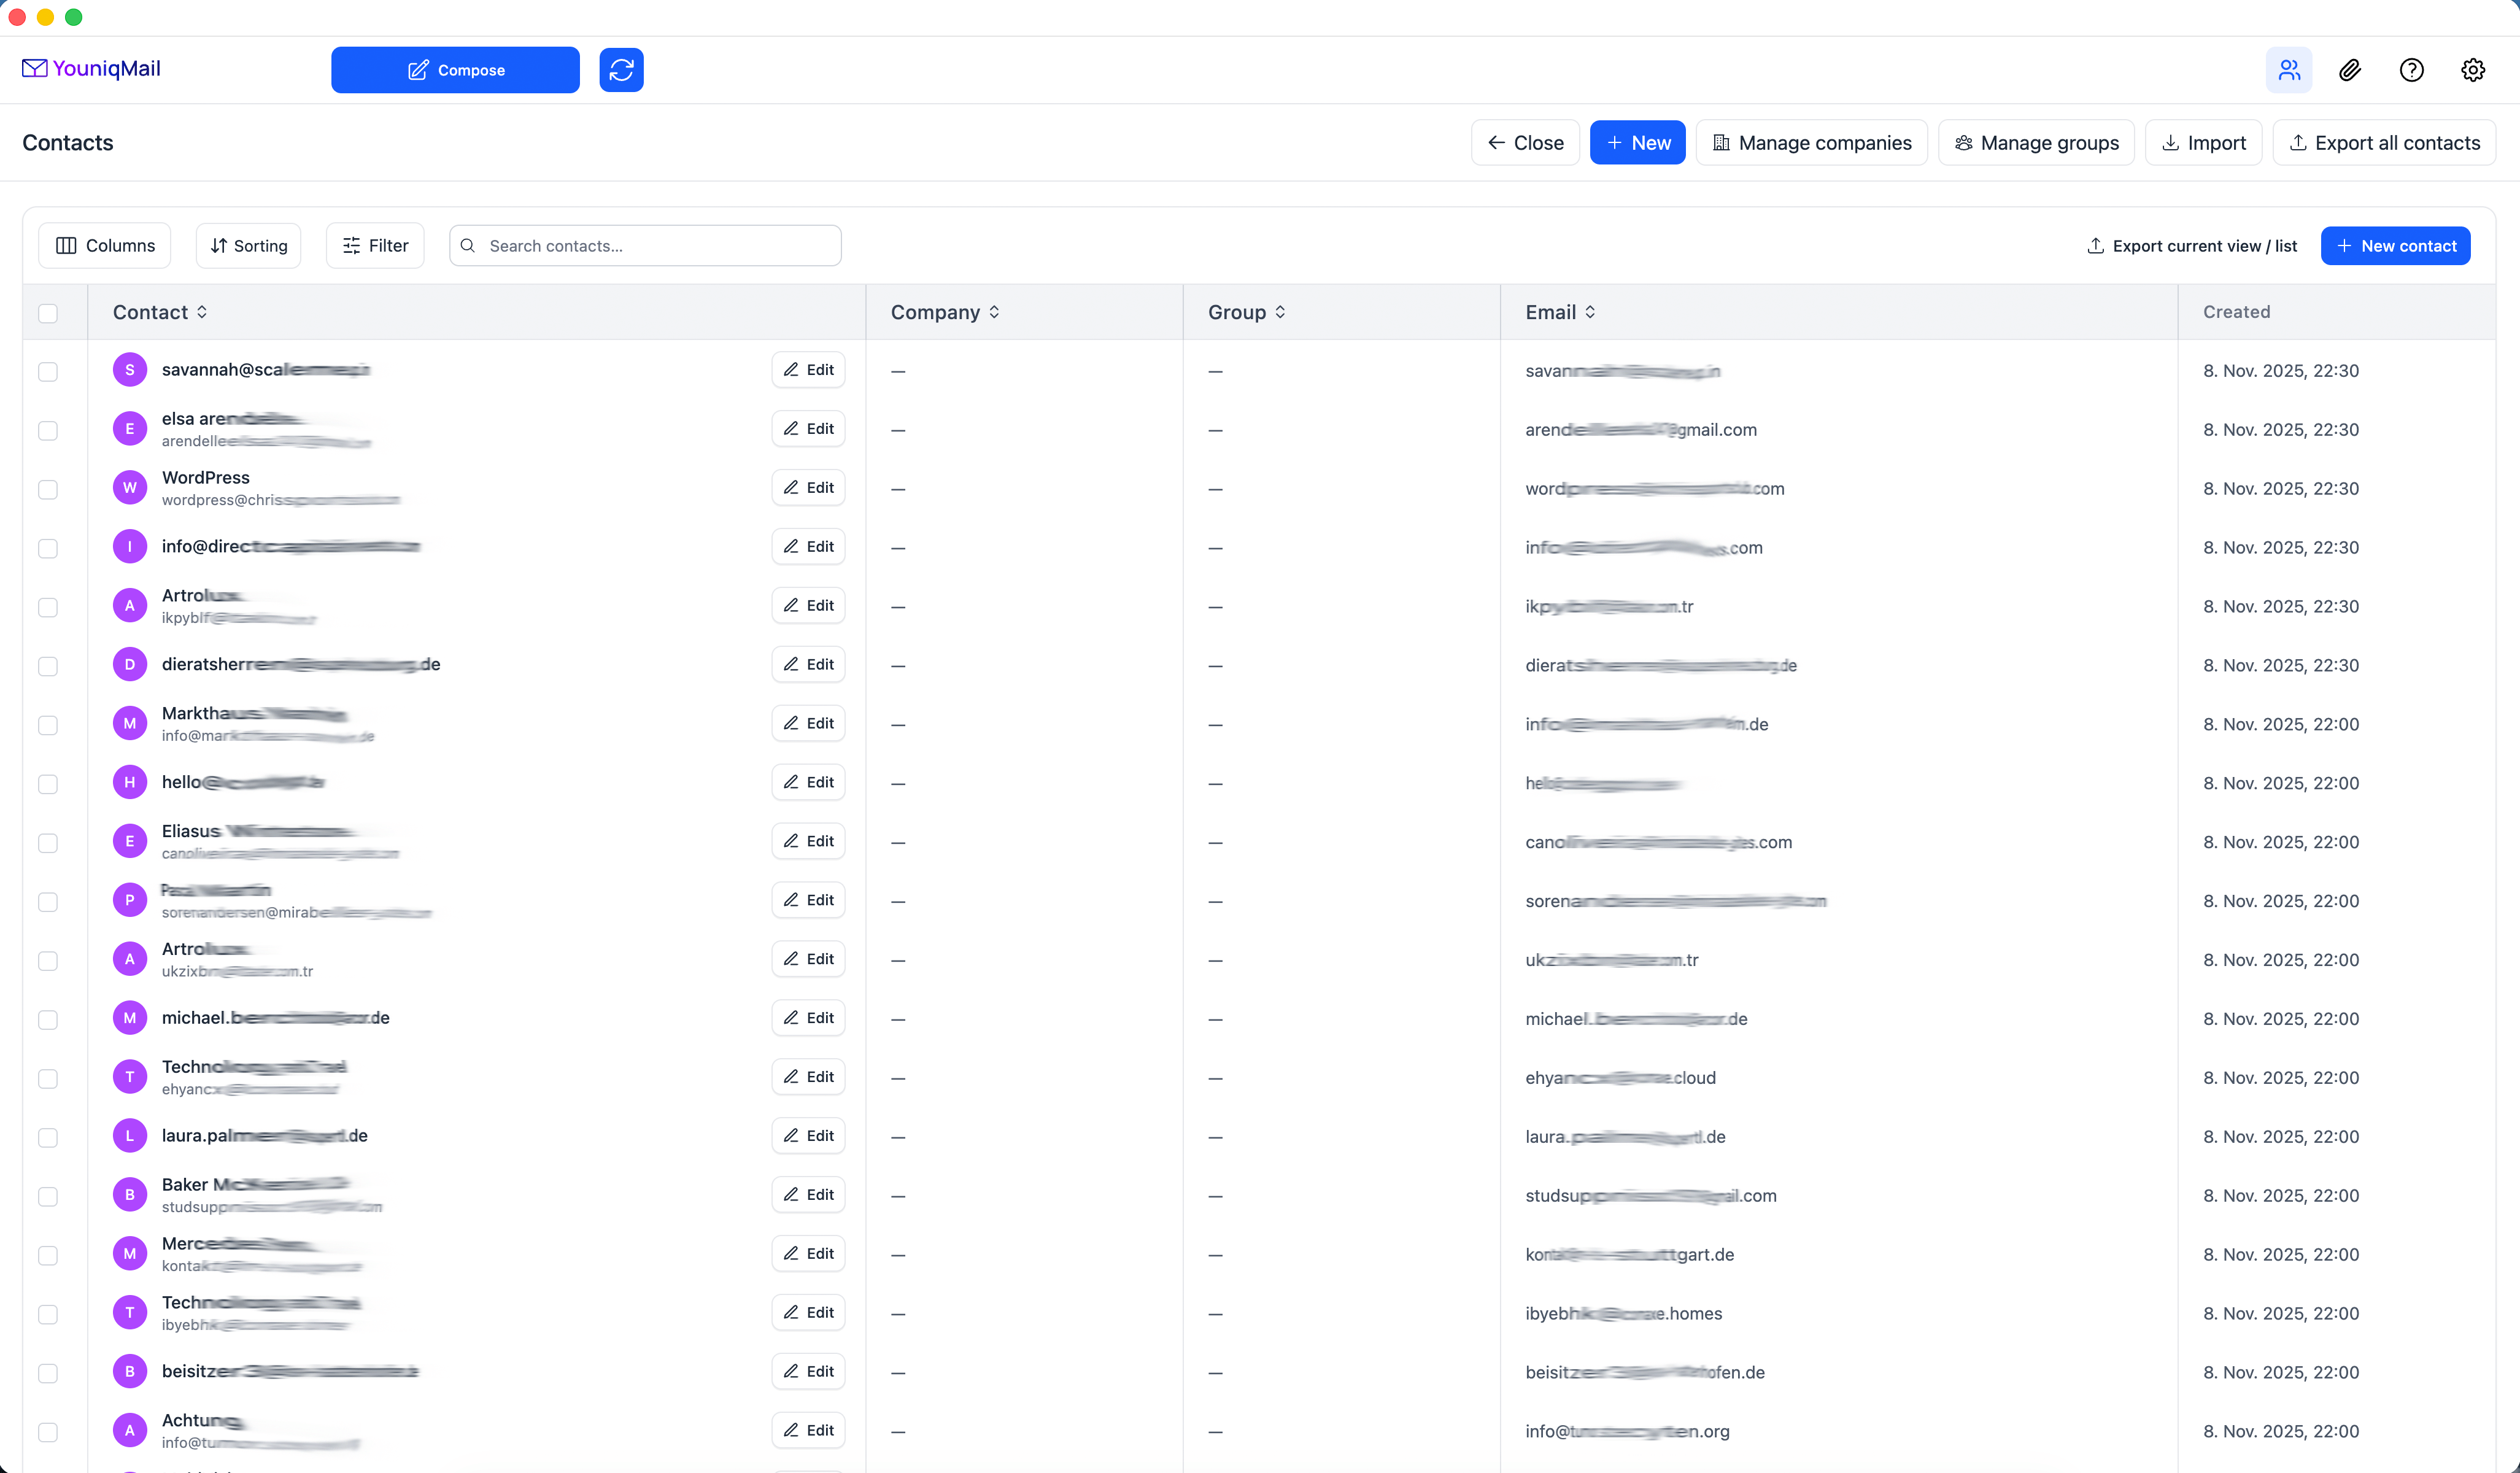This screenshot has width=2520, height=1473.
Task: Open the Filter options
Action: [x=375, y=246]
